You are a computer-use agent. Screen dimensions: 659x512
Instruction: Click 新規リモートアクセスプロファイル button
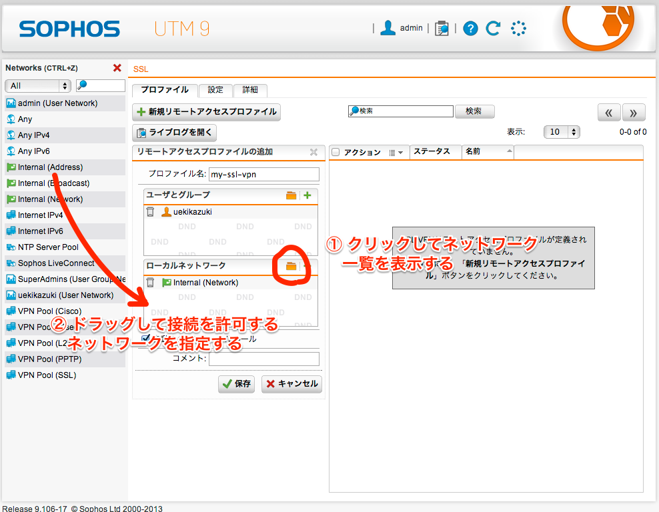206,112
